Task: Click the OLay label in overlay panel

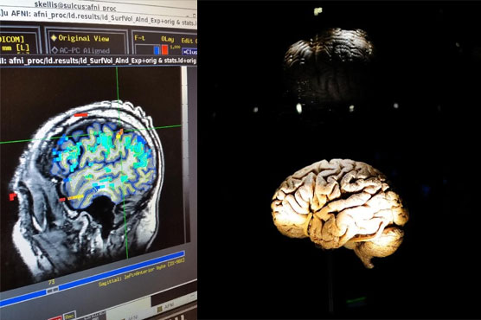Action: pos(168,39)
